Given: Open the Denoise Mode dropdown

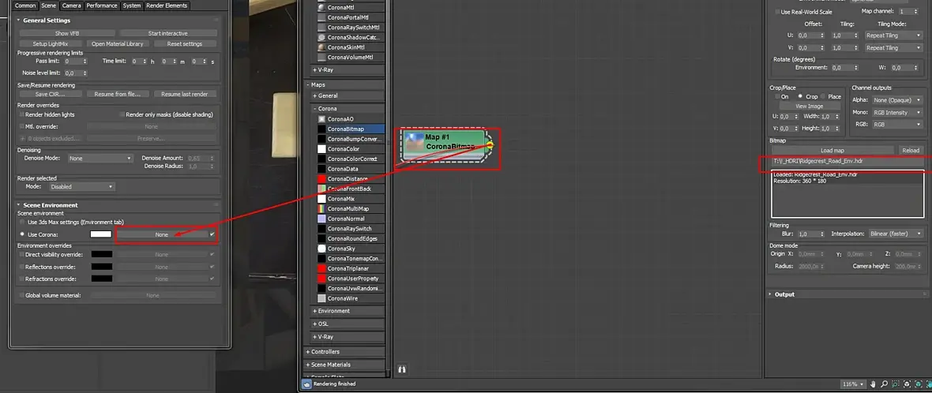Looking at the screenshot, I should pyautogui.click(x=100, y=159).
